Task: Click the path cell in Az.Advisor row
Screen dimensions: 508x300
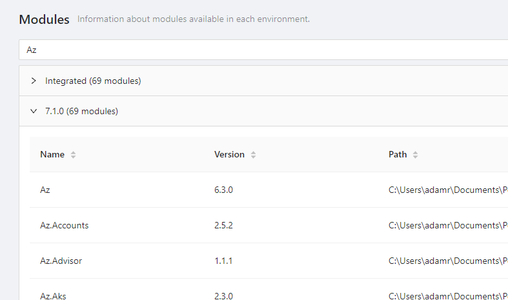Action: pos(448,261)
